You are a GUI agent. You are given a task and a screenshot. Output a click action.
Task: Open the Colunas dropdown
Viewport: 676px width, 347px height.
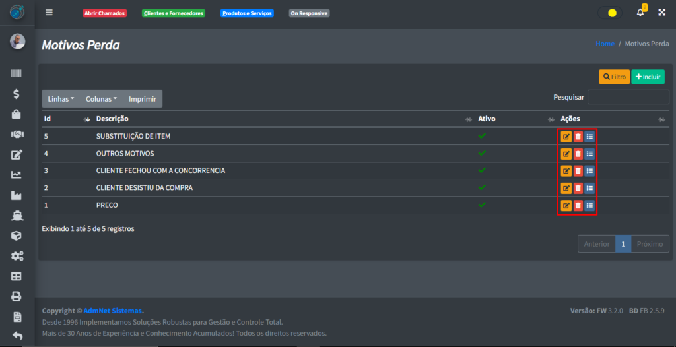(101, 99)
